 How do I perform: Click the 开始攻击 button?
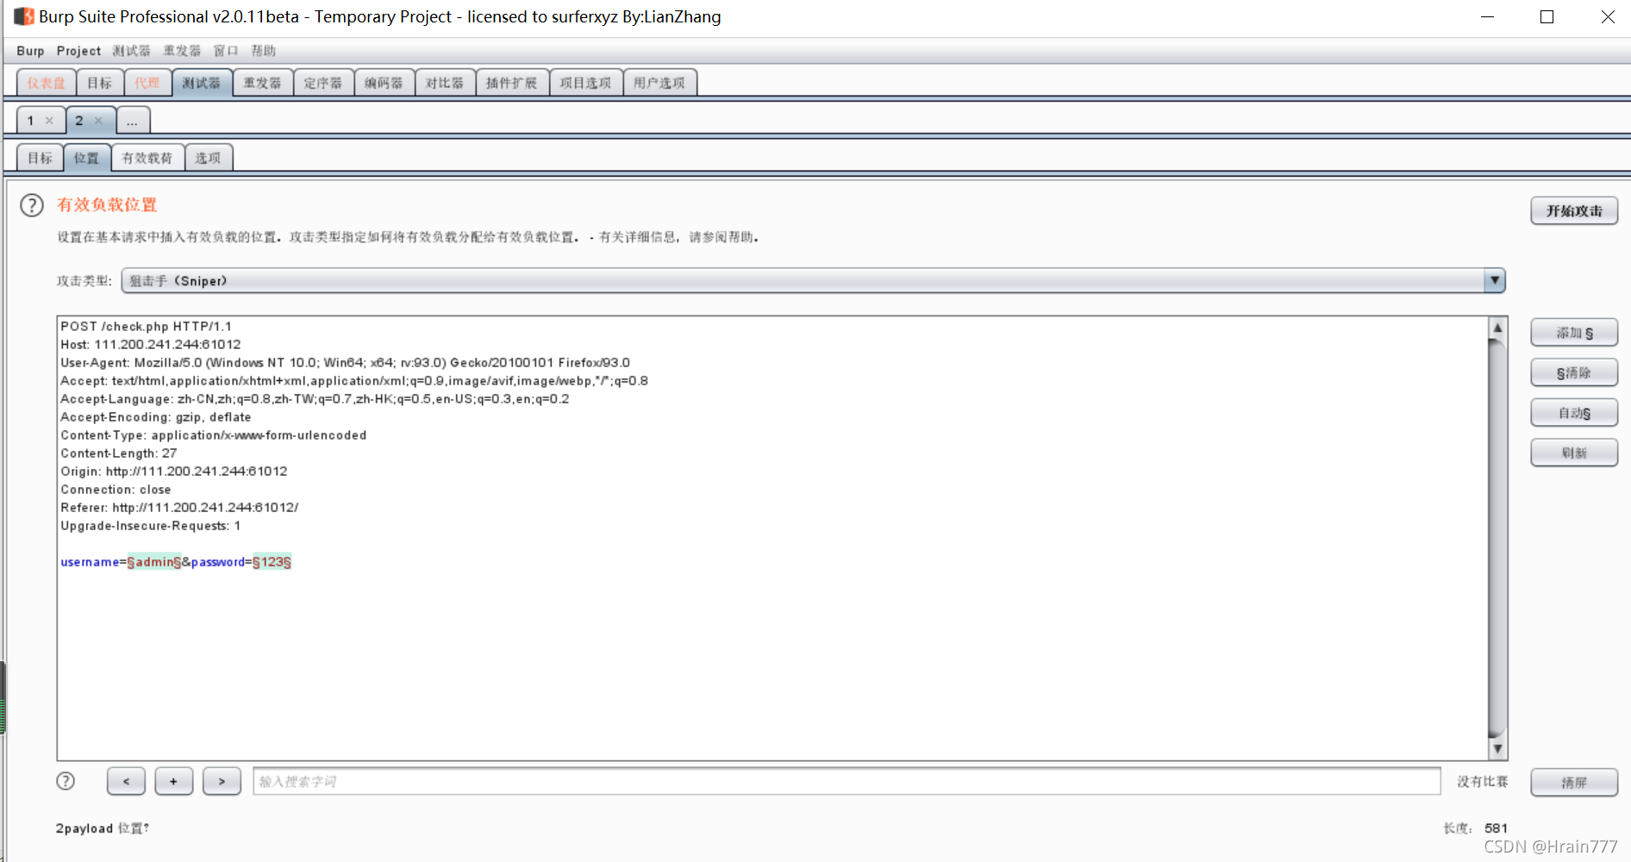click(1574, 211)
